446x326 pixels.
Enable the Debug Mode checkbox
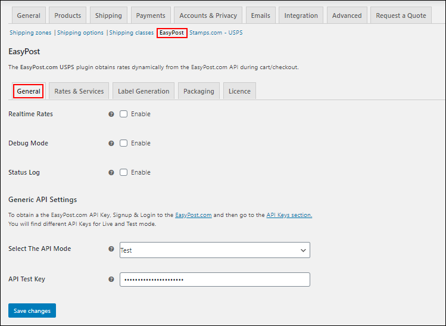point(123,143)
